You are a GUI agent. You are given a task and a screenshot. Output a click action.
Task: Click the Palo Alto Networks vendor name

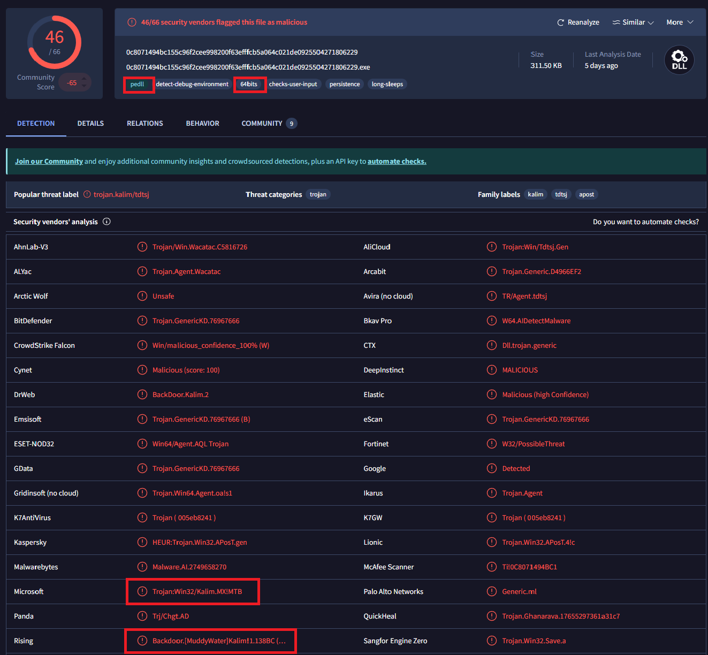[393, 591]
